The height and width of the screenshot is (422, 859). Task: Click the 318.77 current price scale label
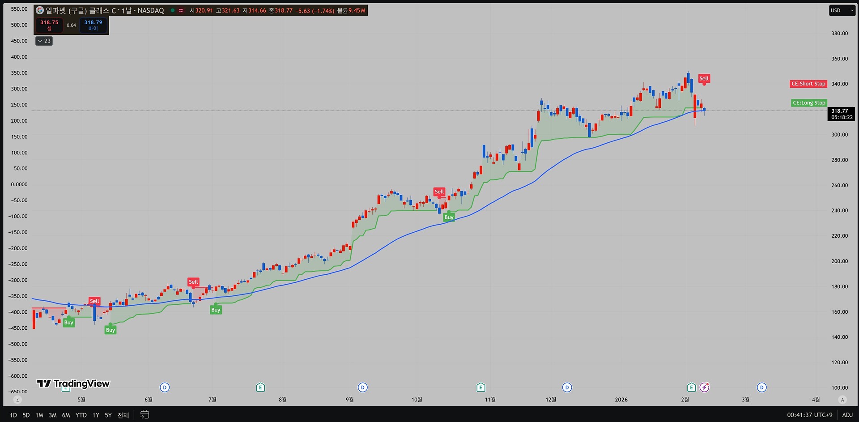pos(840,111)
